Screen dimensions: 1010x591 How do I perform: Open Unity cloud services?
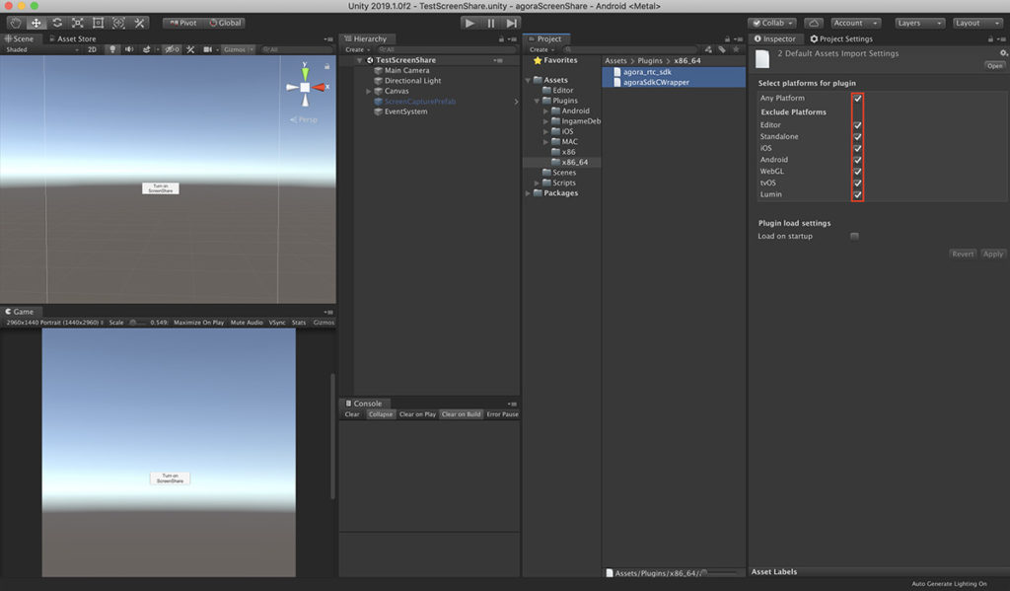814,23
